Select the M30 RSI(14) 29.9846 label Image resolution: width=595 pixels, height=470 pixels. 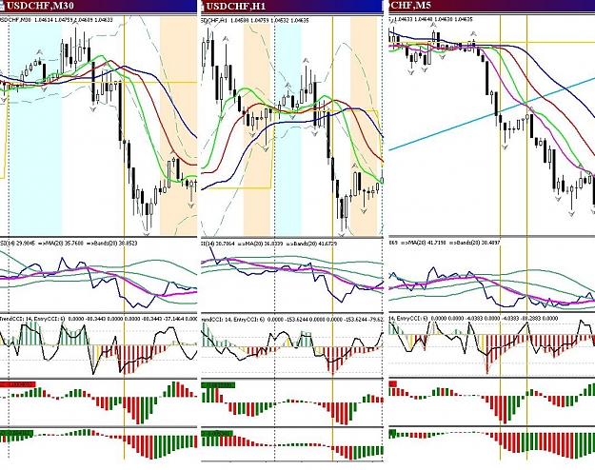(17, 244)
